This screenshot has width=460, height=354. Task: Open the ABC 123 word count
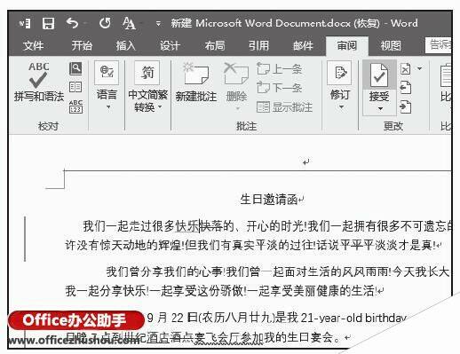[x=75, y=106]
